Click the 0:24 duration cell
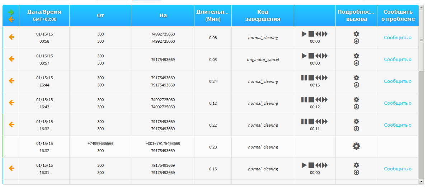Image resolution: width=428 pixels, height=193 pixels. 213,81
